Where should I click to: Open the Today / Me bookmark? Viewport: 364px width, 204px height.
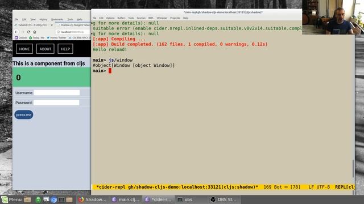tap(36, 38)
